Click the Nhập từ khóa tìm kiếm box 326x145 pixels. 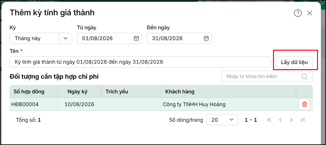(x=267, y=76)
